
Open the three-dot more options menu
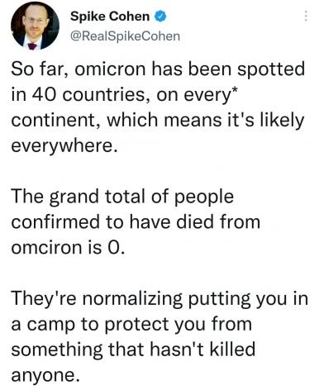tap(306, 17)
